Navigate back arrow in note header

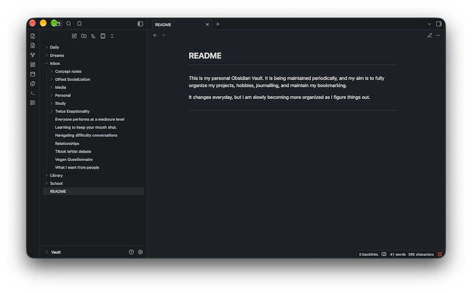155,35
